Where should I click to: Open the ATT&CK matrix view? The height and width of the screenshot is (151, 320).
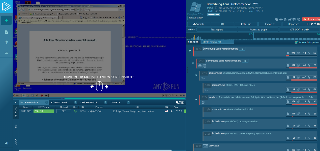click(x=299, y=29)
